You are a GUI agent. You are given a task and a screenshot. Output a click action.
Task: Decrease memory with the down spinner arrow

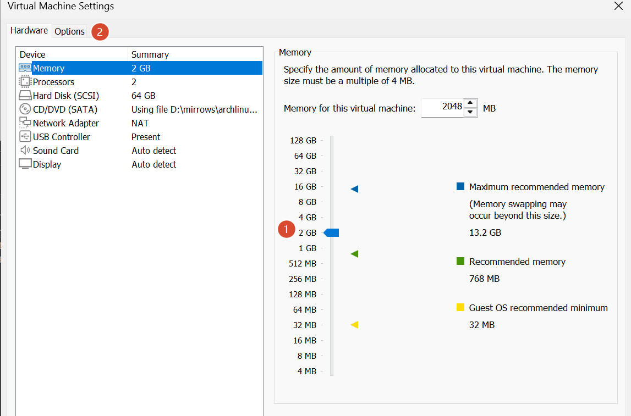click(470, 112)
